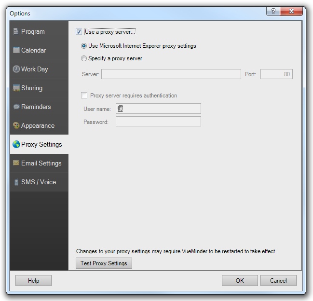Click the Port number field
Screen dimensions: 313x301
pos(276,74)
